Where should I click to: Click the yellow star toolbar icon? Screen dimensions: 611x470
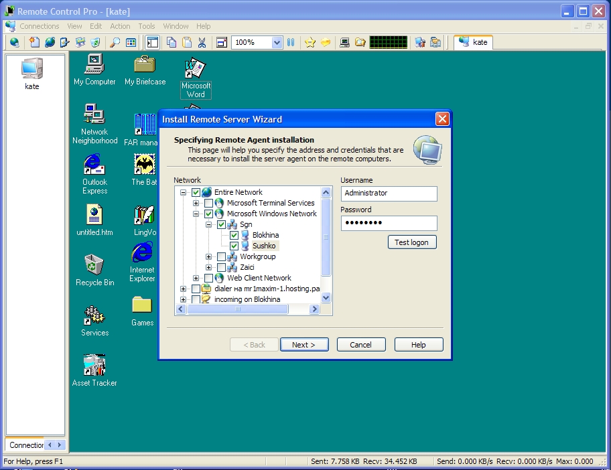310,42
